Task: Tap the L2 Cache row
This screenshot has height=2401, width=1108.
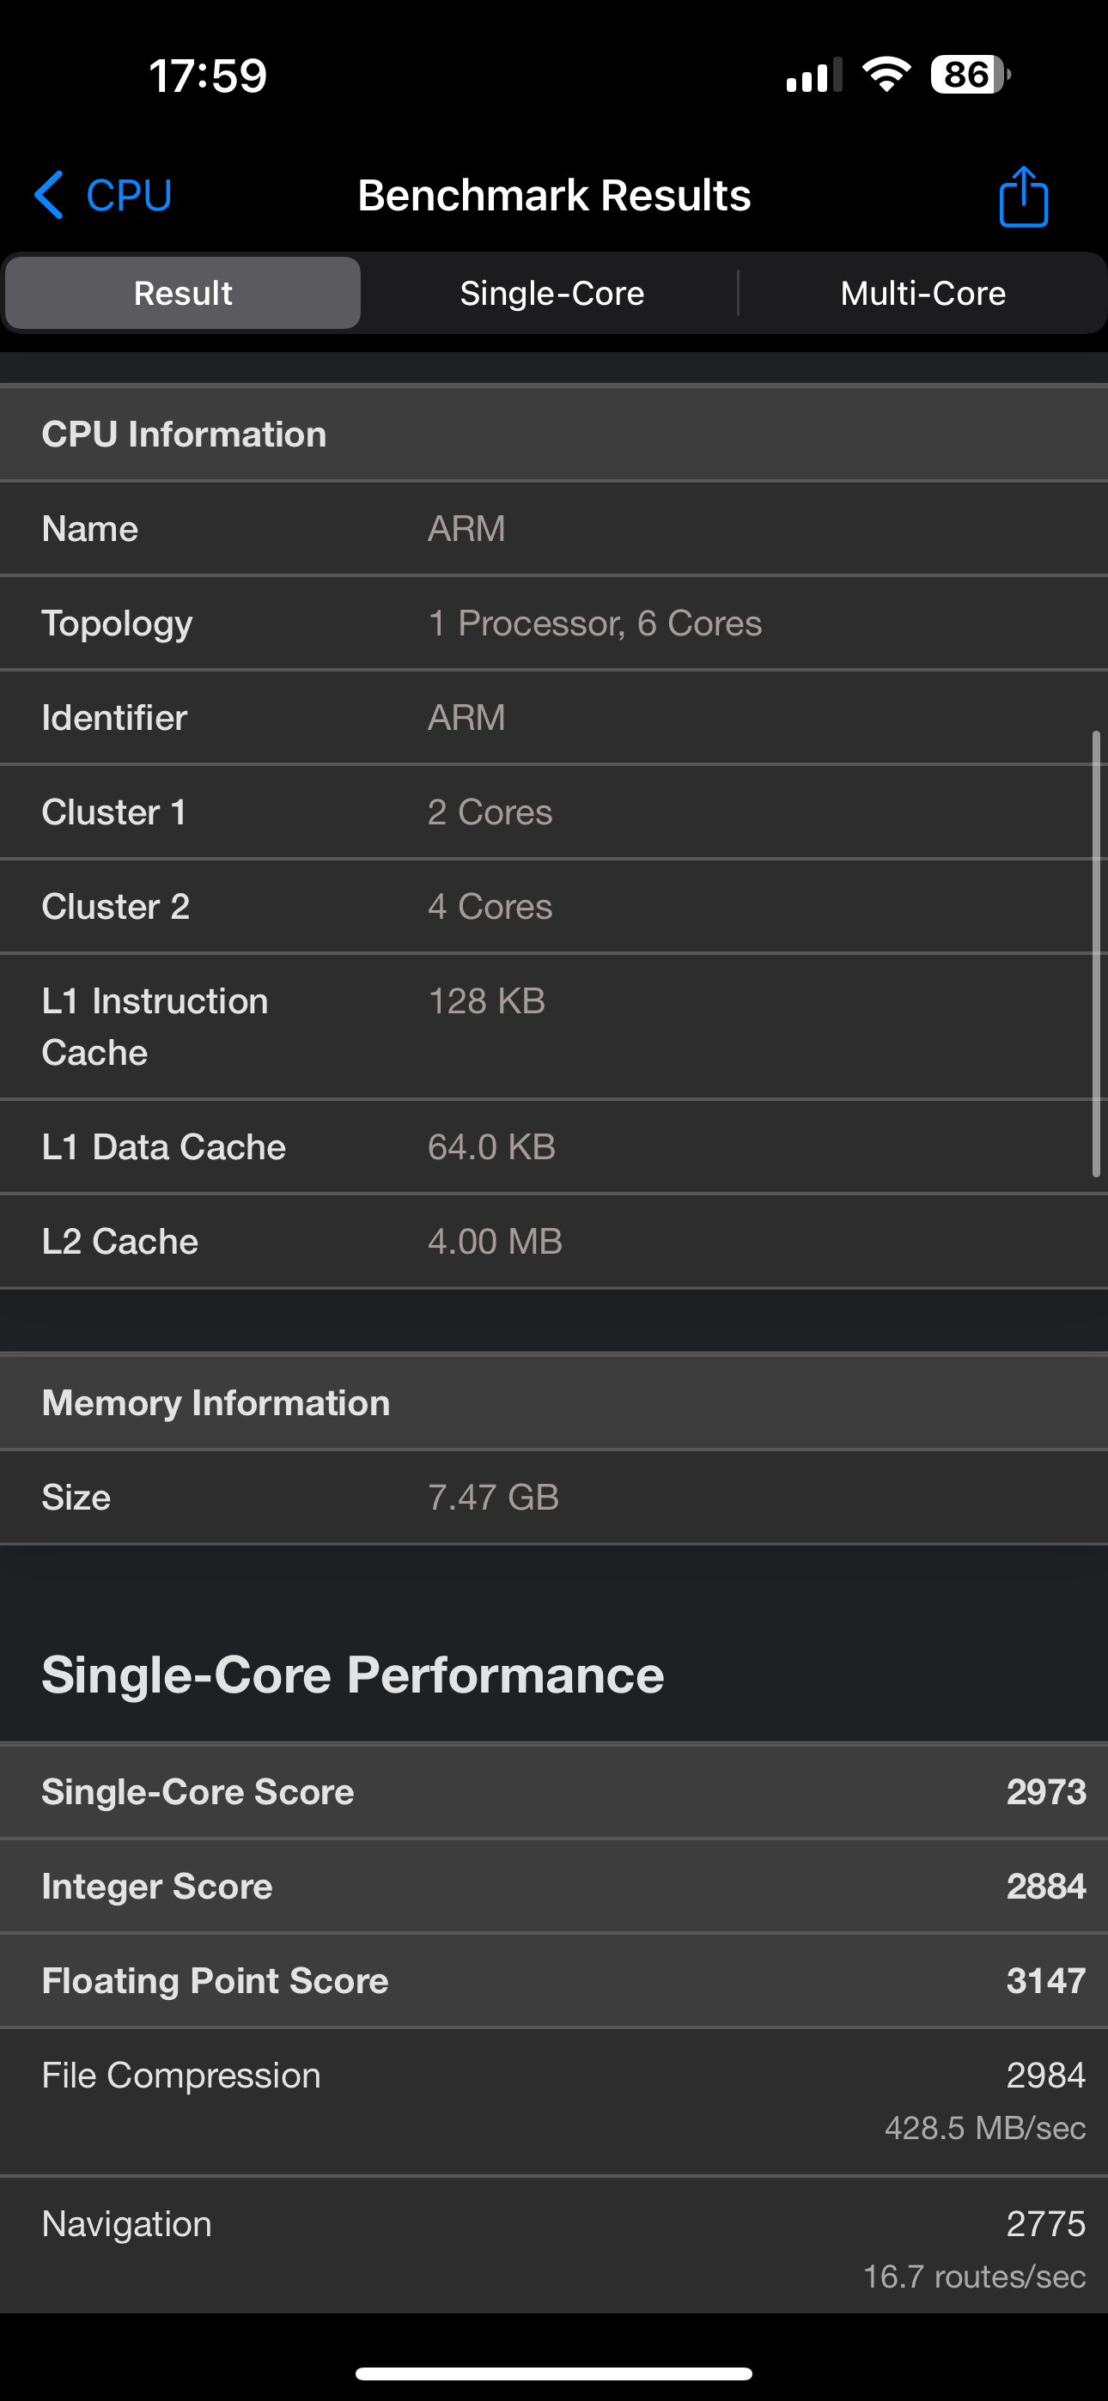Action: (554, 1241)
